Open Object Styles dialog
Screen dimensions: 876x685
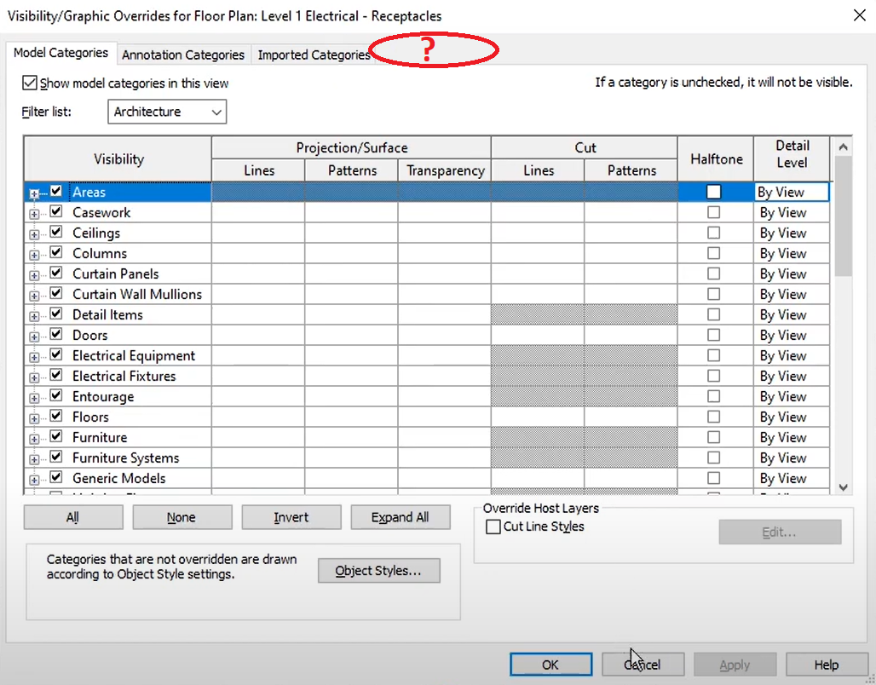(379, 571)
